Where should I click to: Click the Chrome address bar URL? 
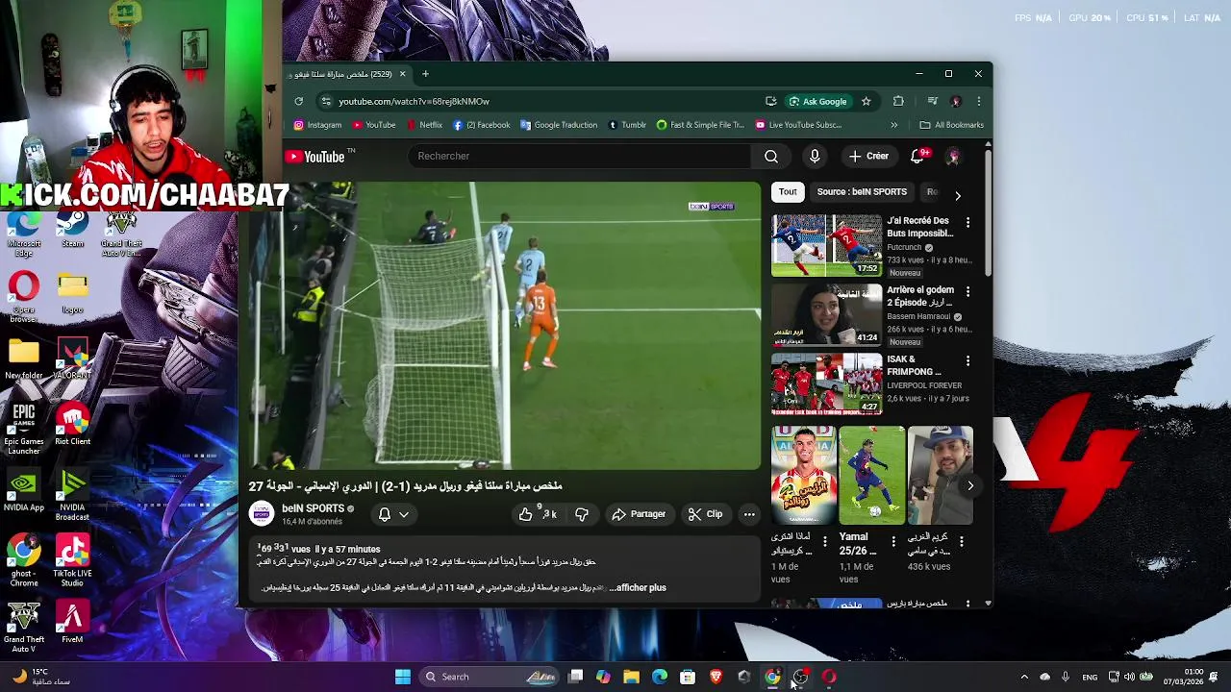414,101
